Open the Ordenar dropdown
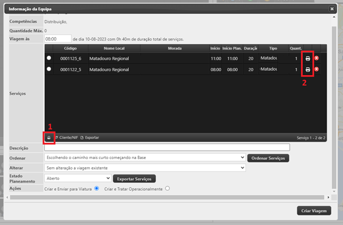The width and height of the screenshot is (343, 225). [145, 158]
